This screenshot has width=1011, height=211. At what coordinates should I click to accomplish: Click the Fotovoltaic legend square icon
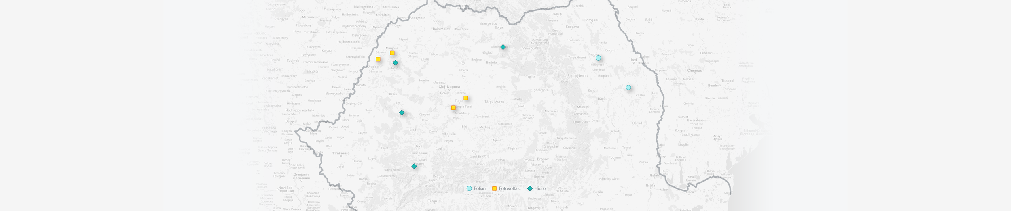pos(494,188)
